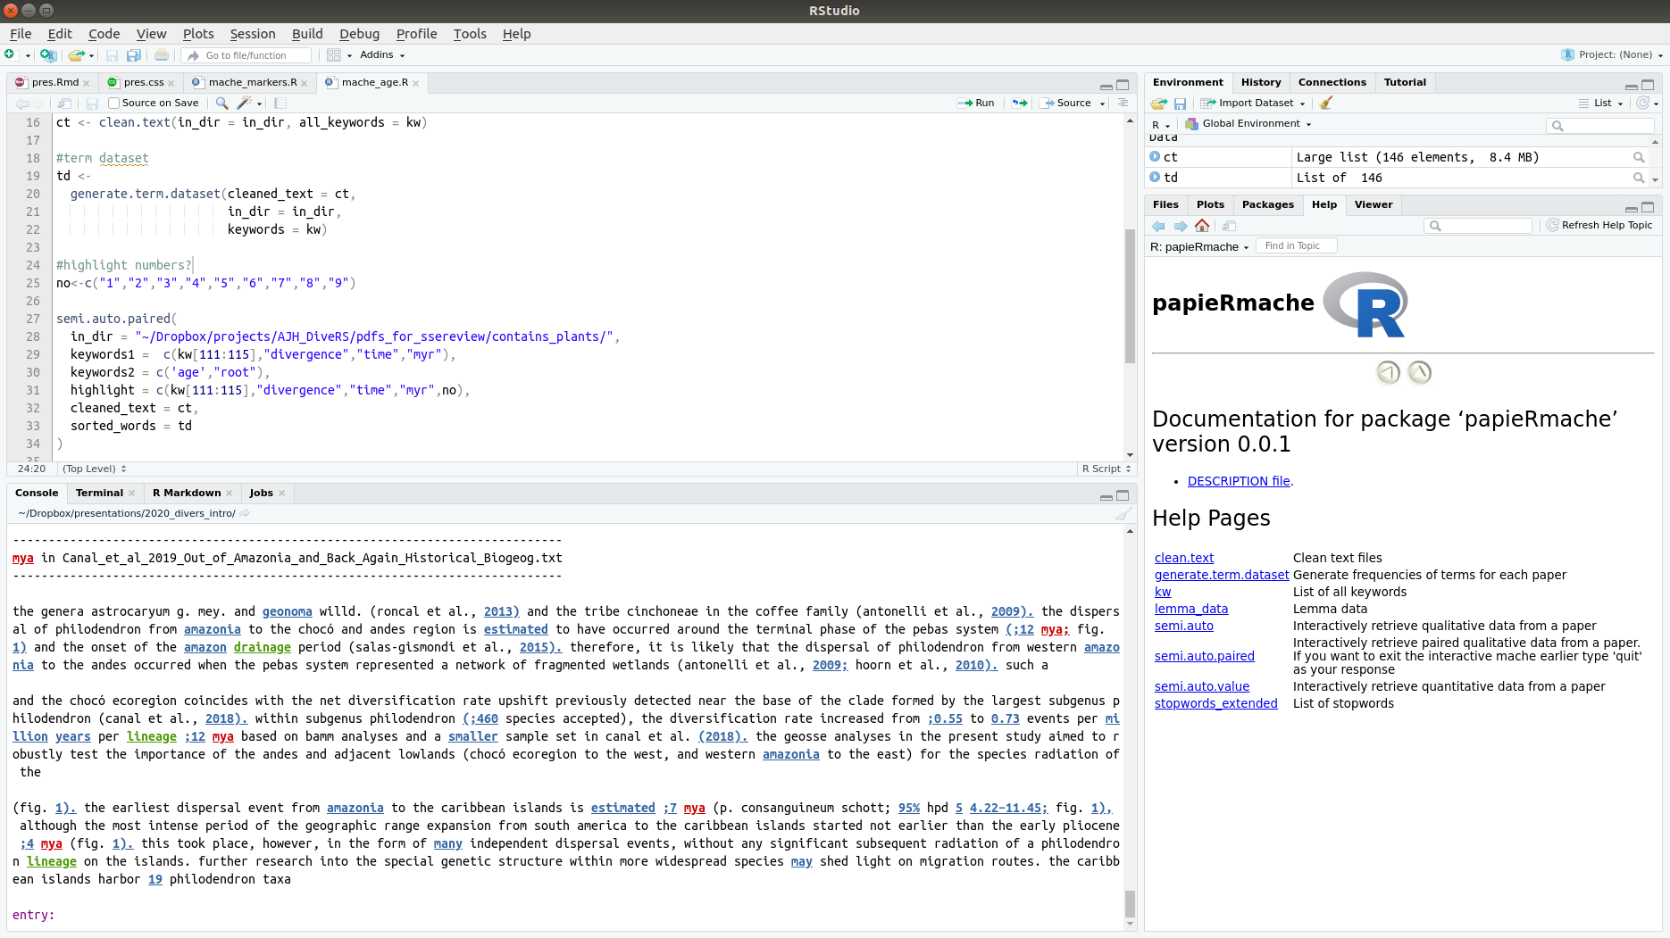Screen dimensions: 1670x938
Task: Inspect the td object with magnifier
Action: point(1639,178)
